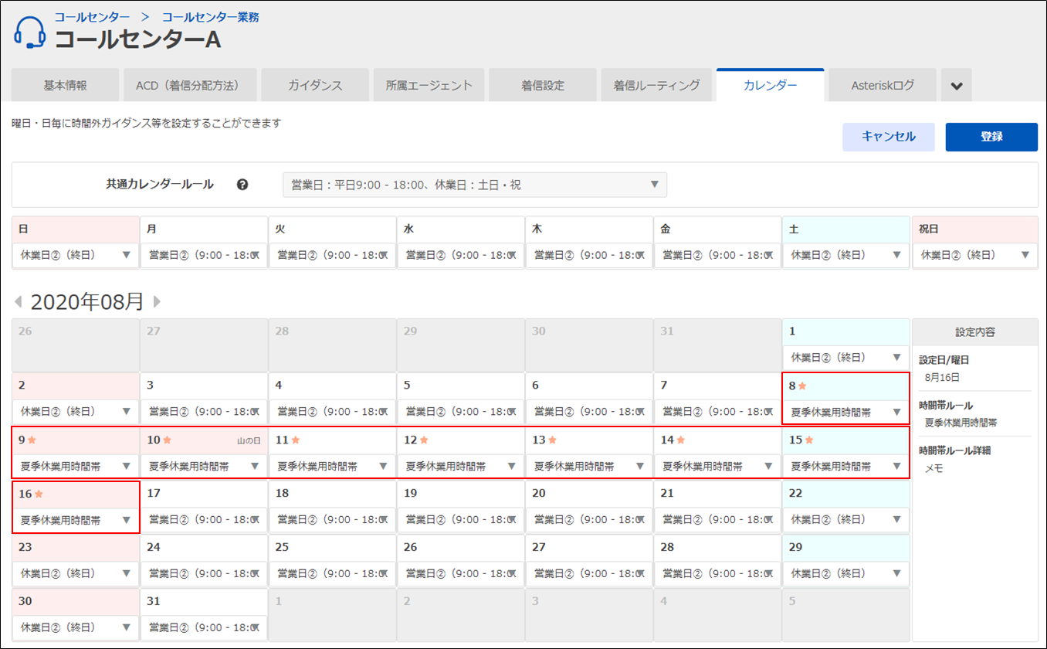1047x649 pixels.
Task: Open the common calendar rule dropdown
Action: [474, 185]
